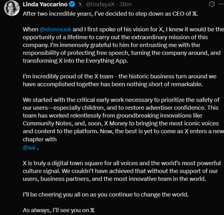
Task: Click the 'digital town square' paragraph
Action: coord(122,171)
